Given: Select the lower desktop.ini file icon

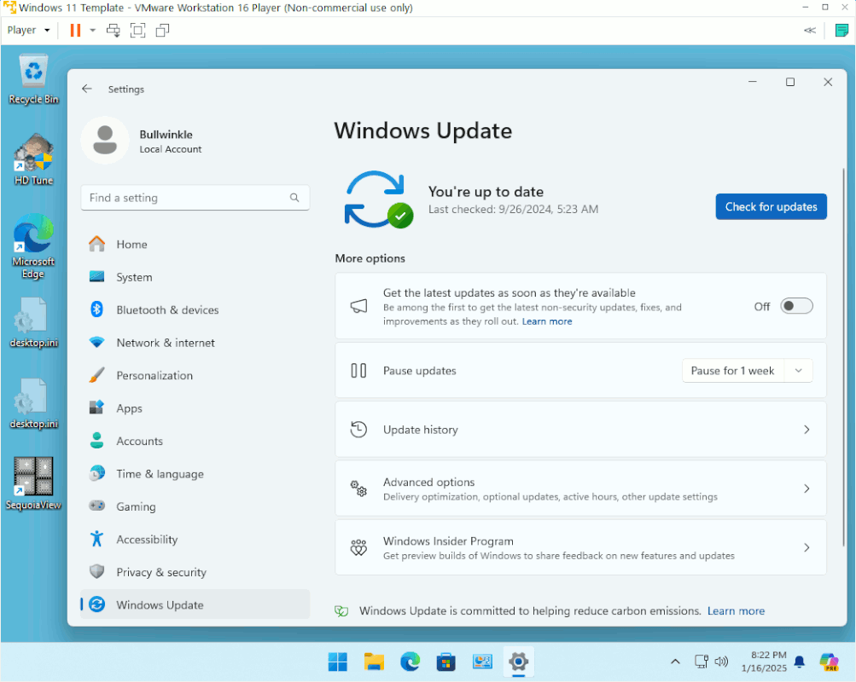Looking at the screenshot, I should click(33, 404).
